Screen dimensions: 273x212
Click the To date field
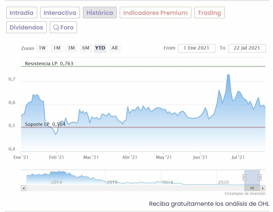[x=247, y=48]
